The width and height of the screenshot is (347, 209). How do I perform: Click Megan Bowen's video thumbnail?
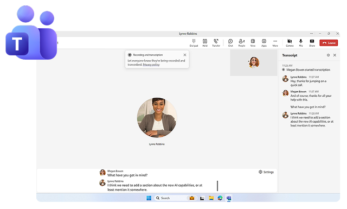point(254,62)
